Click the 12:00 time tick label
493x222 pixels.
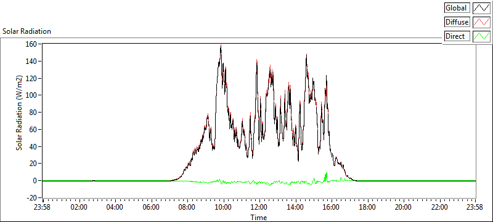(259, 207)
